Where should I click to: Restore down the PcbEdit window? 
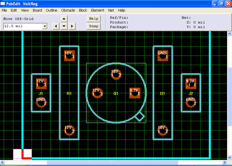click(222, 4)
